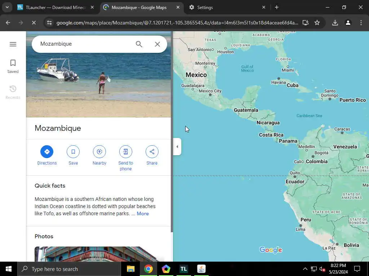Image resolution: width=369 pixels, height=276 pixels.
Task: Send Mozambique to phone
Action: click(126, 158)
